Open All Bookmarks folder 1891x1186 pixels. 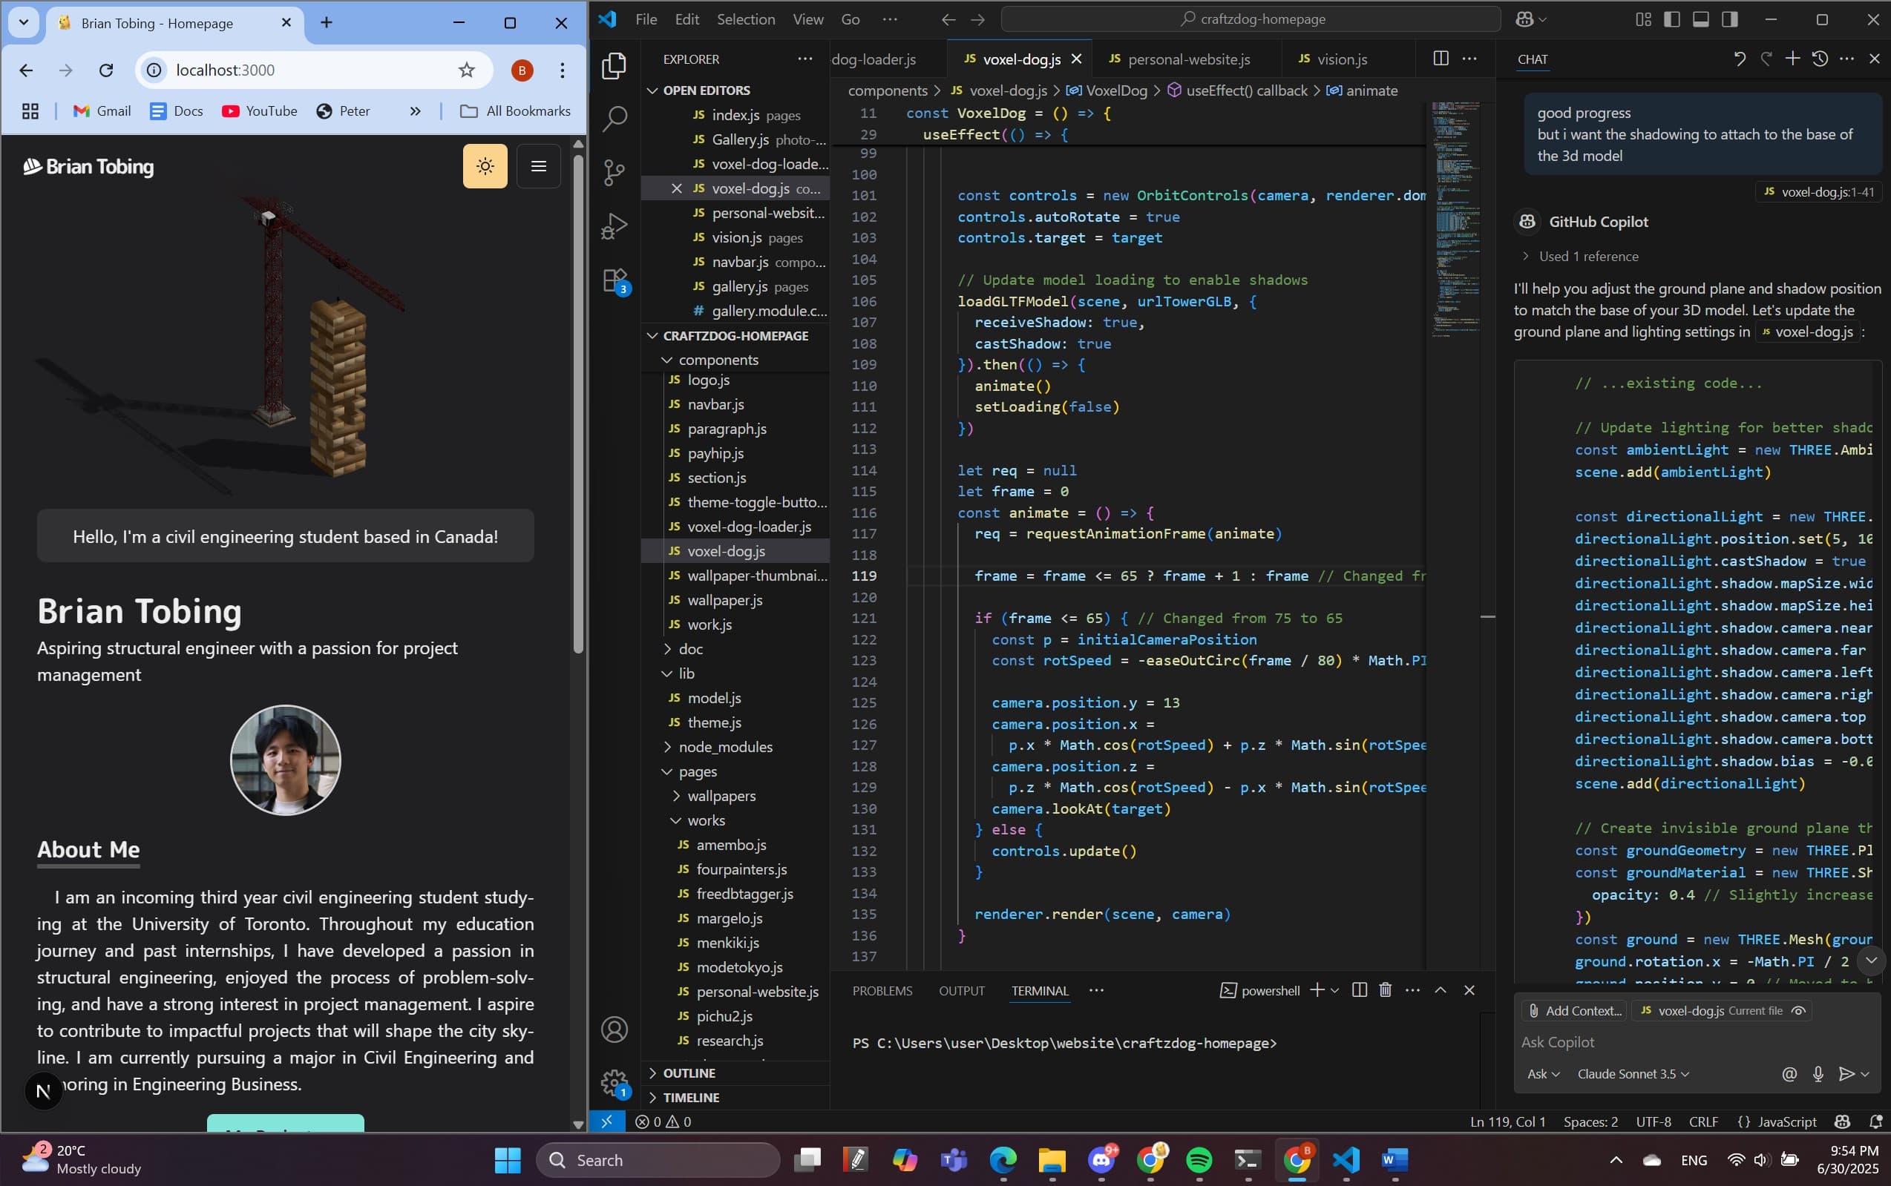tap(515, 111)
